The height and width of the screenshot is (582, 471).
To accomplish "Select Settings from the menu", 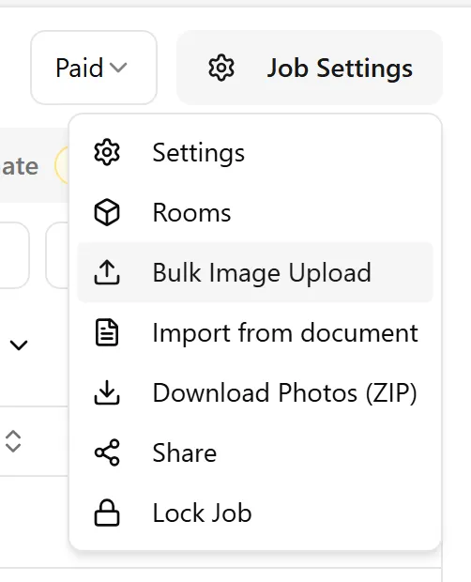I will pos(255,152).
